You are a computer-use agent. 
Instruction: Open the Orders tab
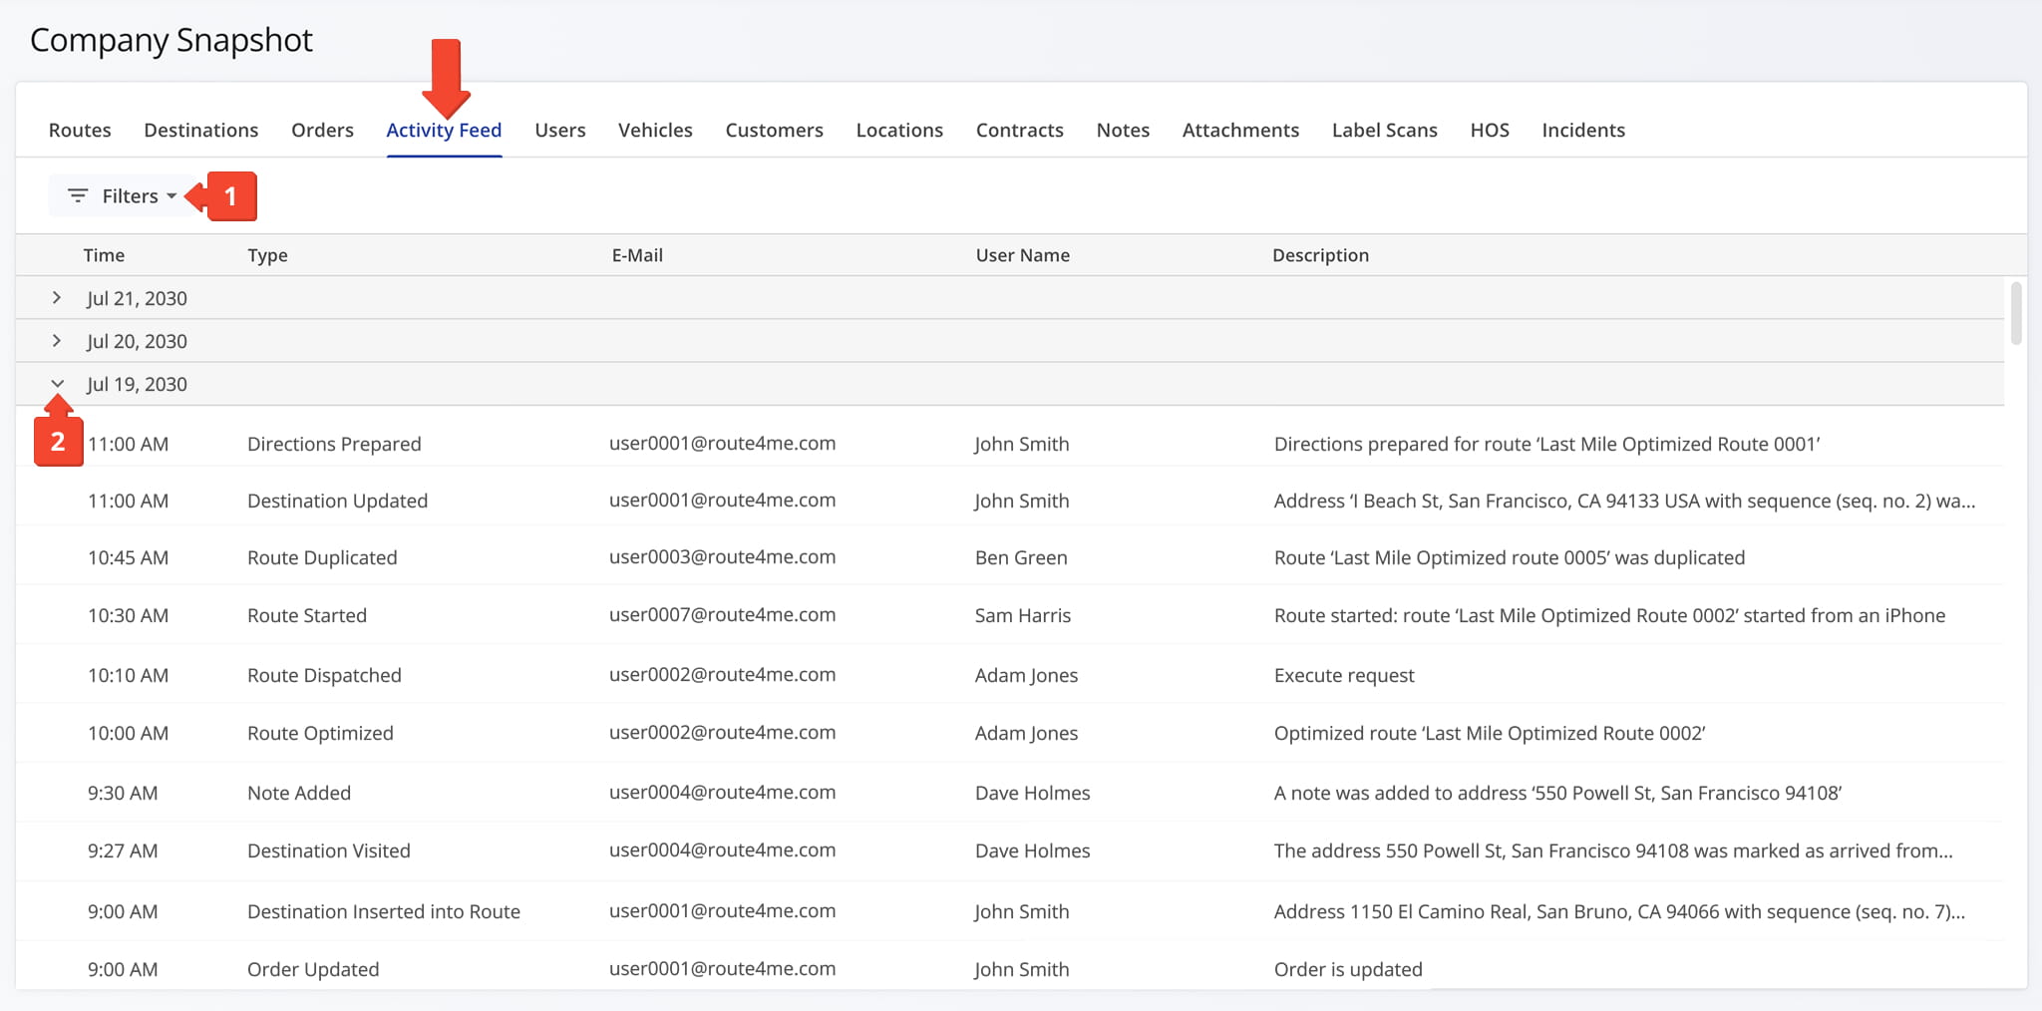(x=322, y=130)
